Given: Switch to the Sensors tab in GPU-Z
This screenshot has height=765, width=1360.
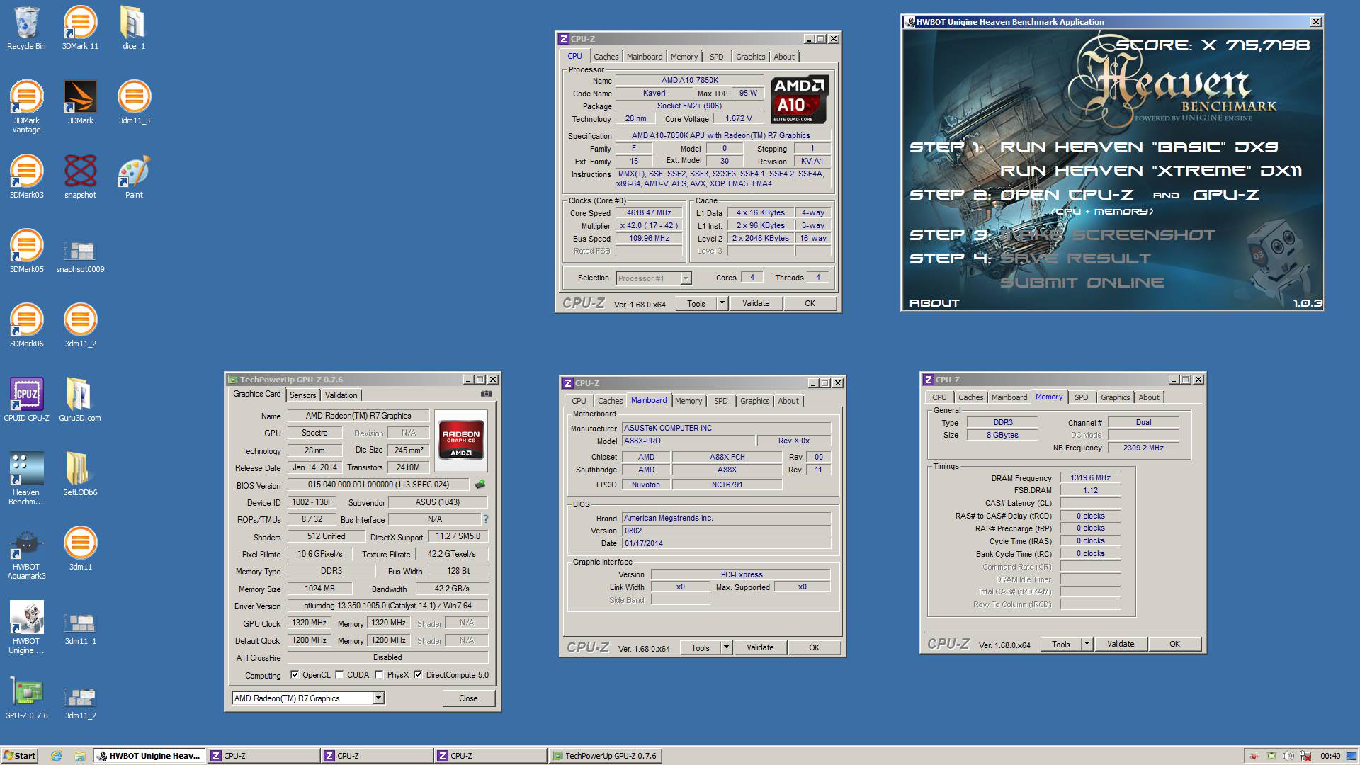Looking at the screenshot, I should [302, 395].
